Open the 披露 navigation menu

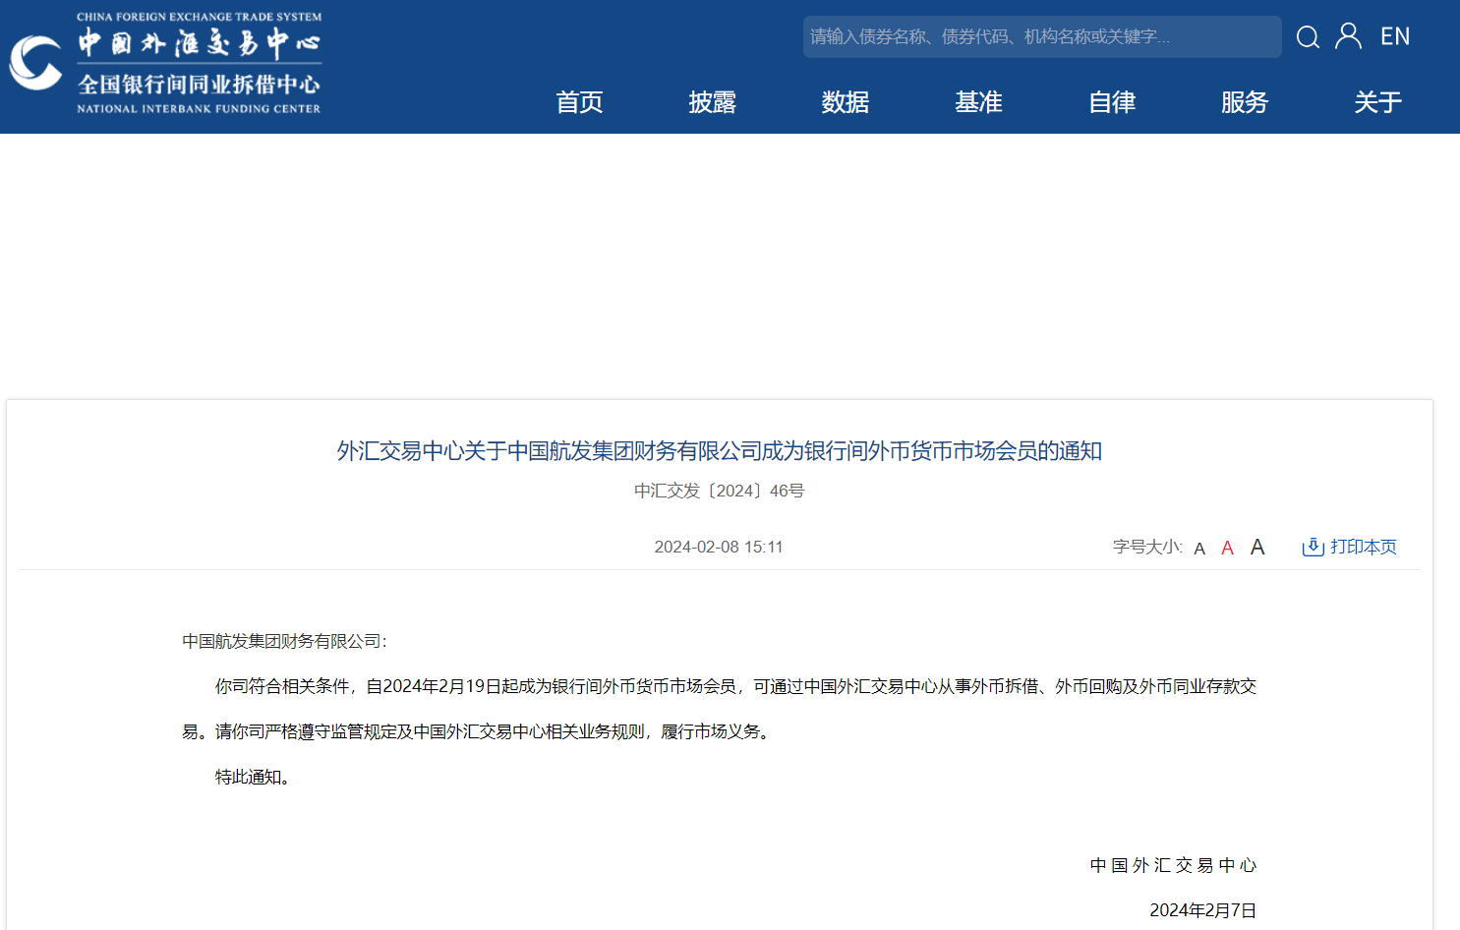(712, 102)
